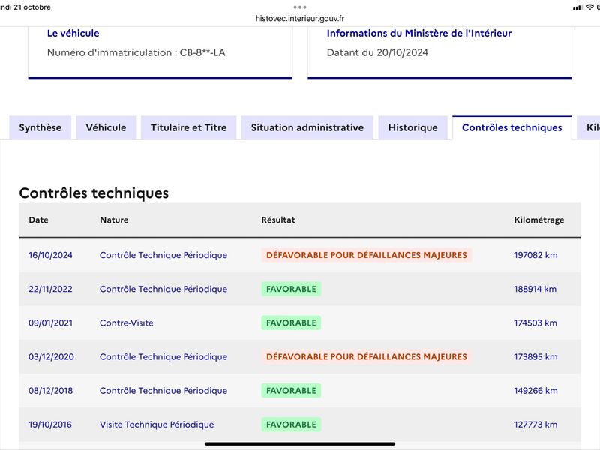Open the Synthèse tab

coord(40,127)
